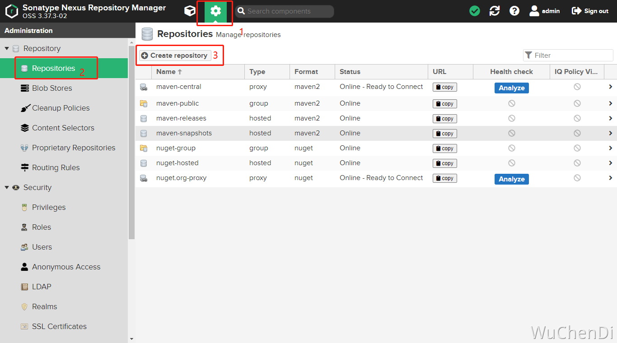Click the green system status checkmark icon

pyautogui.click(x=475, y=11)
